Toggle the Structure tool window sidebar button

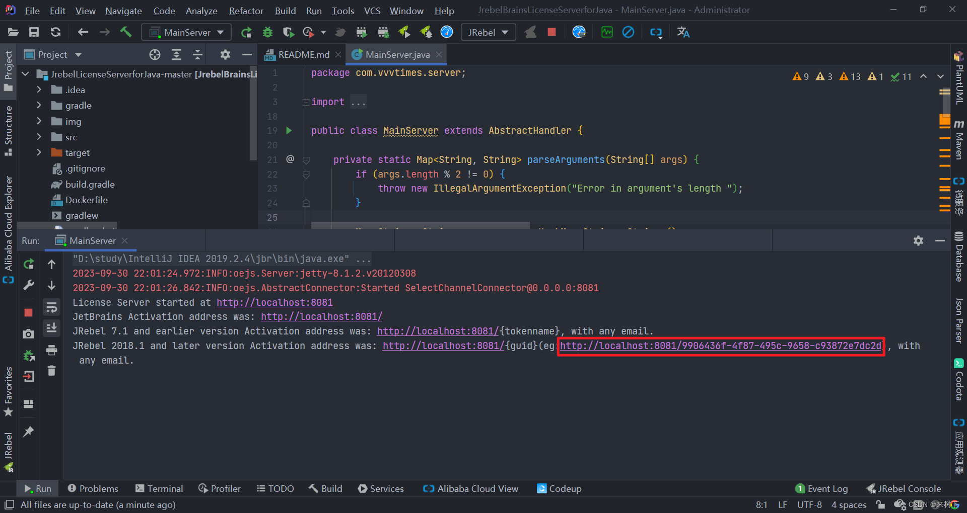(8, 131)
